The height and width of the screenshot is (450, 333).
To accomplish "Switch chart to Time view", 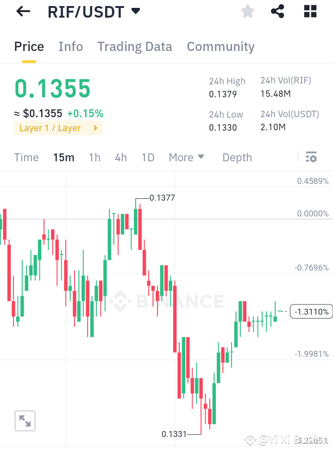I will coord(26,157).
